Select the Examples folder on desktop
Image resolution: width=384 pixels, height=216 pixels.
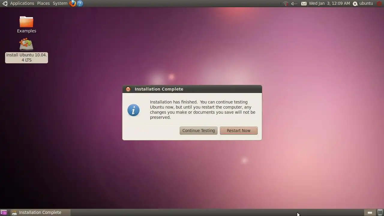(x=26, y=25)
